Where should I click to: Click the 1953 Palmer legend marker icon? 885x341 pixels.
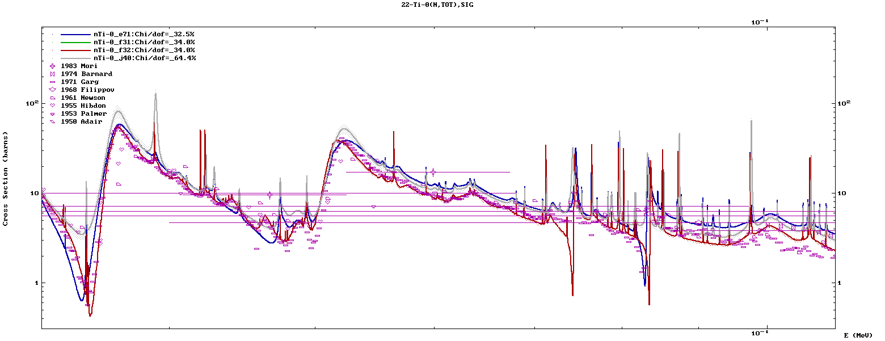click(x=53, y=114)
